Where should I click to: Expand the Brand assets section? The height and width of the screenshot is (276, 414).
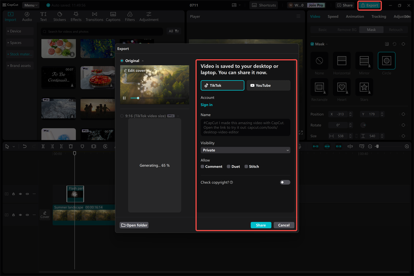click(19, 66)
